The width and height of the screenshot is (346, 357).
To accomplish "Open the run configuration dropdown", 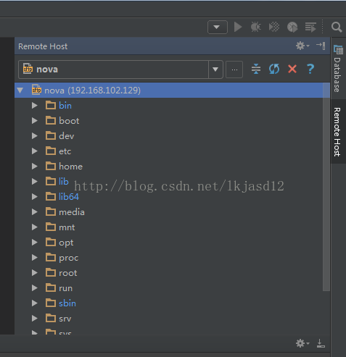I will click(218, 27).
